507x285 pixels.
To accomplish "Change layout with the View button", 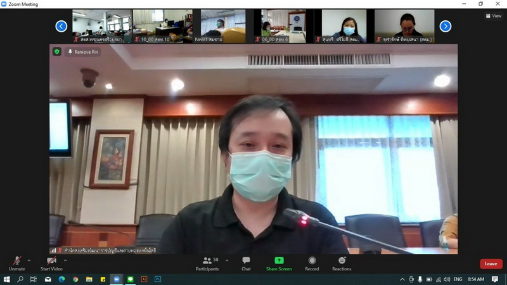I will (494, 16).
